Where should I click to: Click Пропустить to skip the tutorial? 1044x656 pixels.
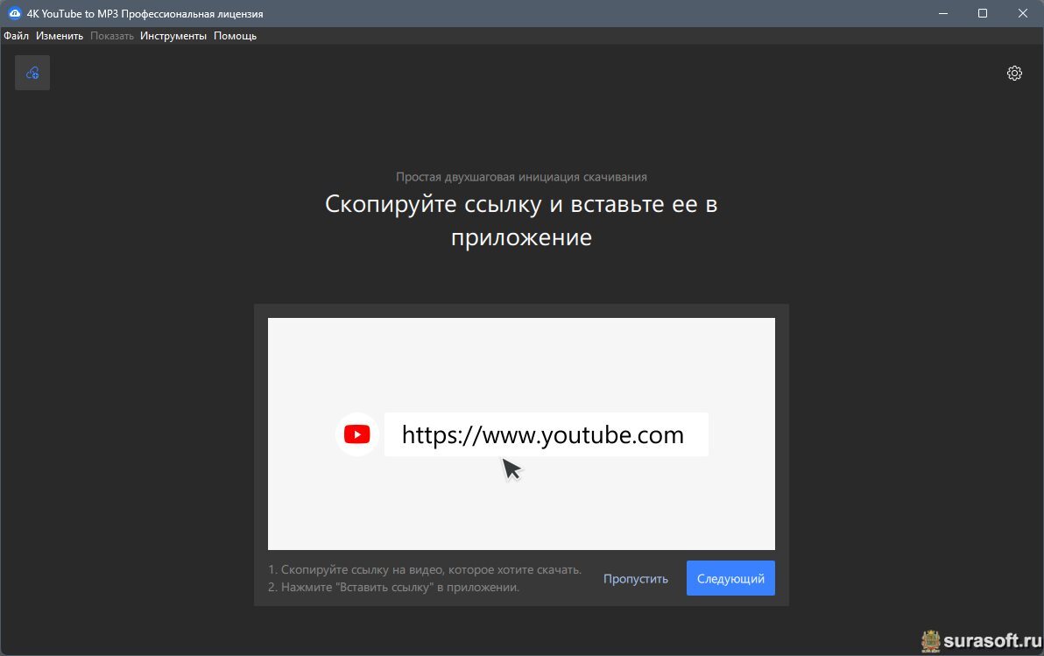pyautogui.click(x=635, y=579)
